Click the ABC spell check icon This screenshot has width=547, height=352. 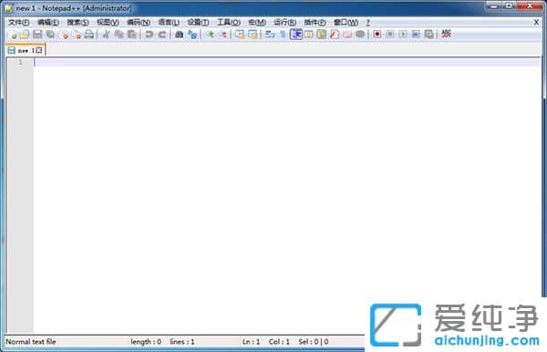(x=446, y=34)
